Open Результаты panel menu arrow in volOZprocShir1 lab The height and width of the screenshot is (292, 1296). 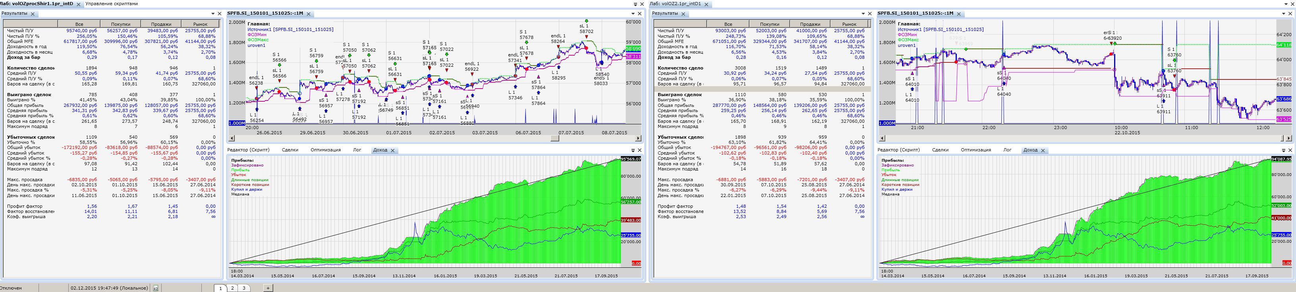212,14
